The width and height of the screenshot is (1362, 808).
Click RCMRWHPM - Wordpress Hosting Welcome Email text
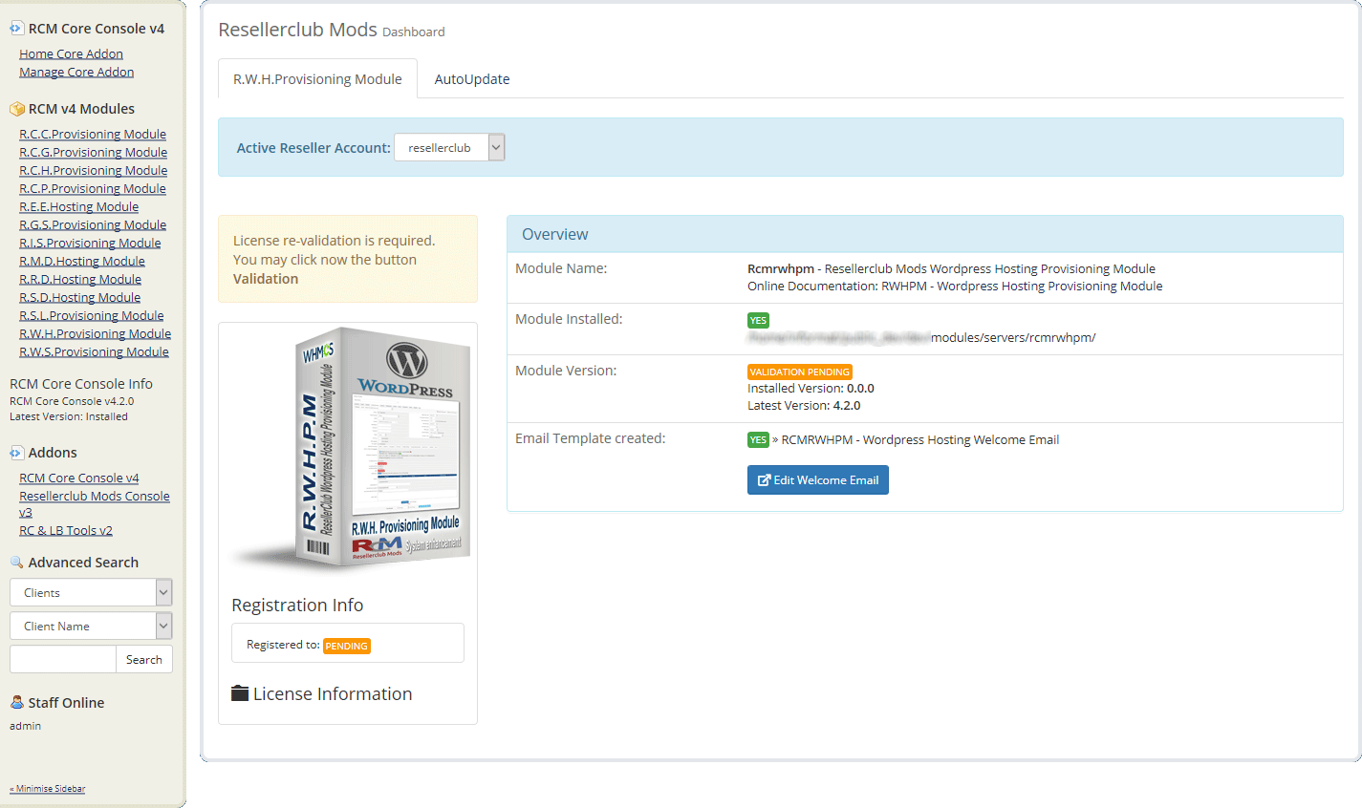point(920,439)
